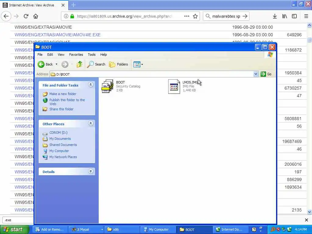Click the site information icon in the URL bar
Screen dimensions: 312x234
tap(66, 16)
